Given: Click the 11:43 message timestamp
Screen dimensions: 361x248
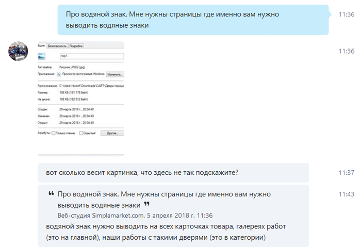Looking at the screenshot, I should pyautogui.click(x=346, y=194).
